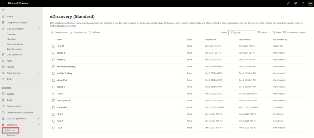Follow the Learn more link
Image resolution: width=314 pixels, height=138 pixels.
pyautogui.click(x=71, y=26)
